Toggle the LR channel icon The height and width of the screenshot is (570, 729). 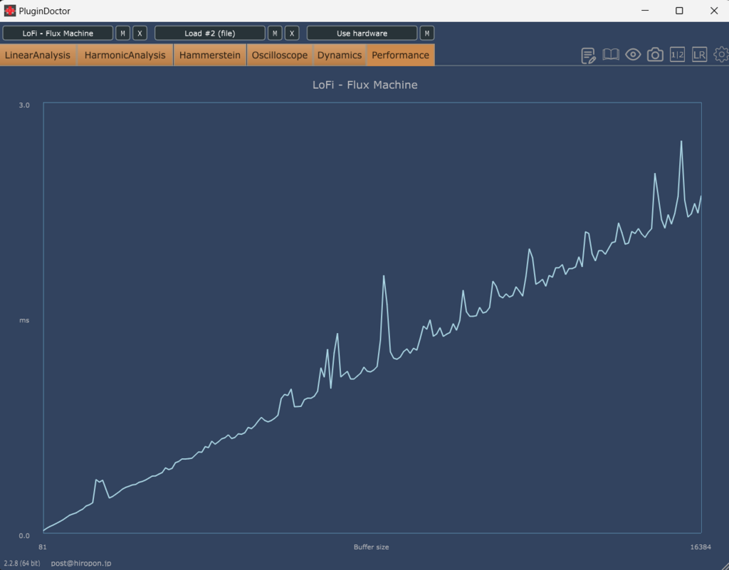point(699,55)
